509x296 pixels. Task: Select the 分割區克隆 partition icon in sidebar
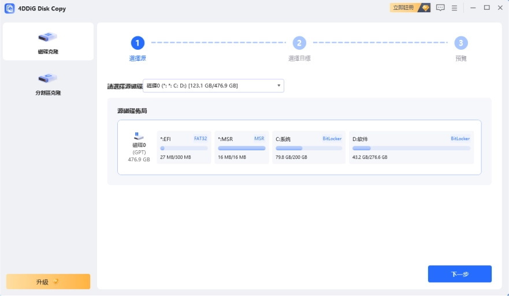pyautogui.click(x=48, y=78)
